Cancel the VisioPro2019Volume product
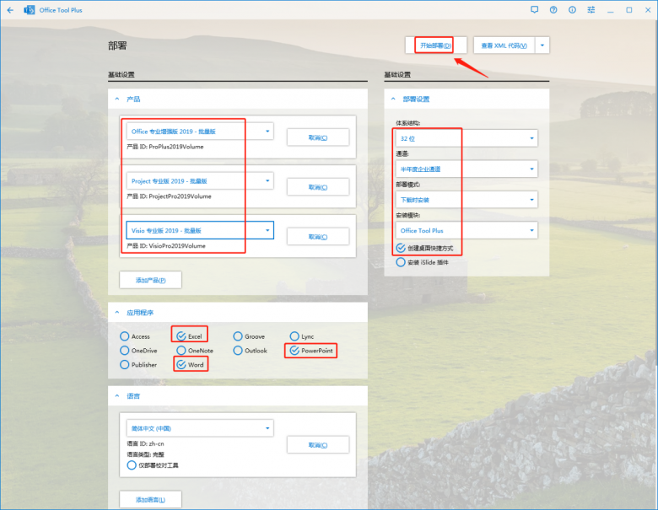The height and width of the screenshot is (510, 658). pyautogui.click(x=318, y=237)
